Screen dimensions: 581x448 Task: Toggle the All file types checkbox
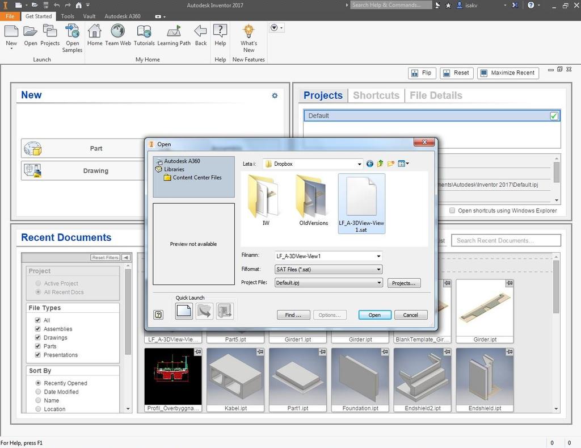[x=37, y=320]
